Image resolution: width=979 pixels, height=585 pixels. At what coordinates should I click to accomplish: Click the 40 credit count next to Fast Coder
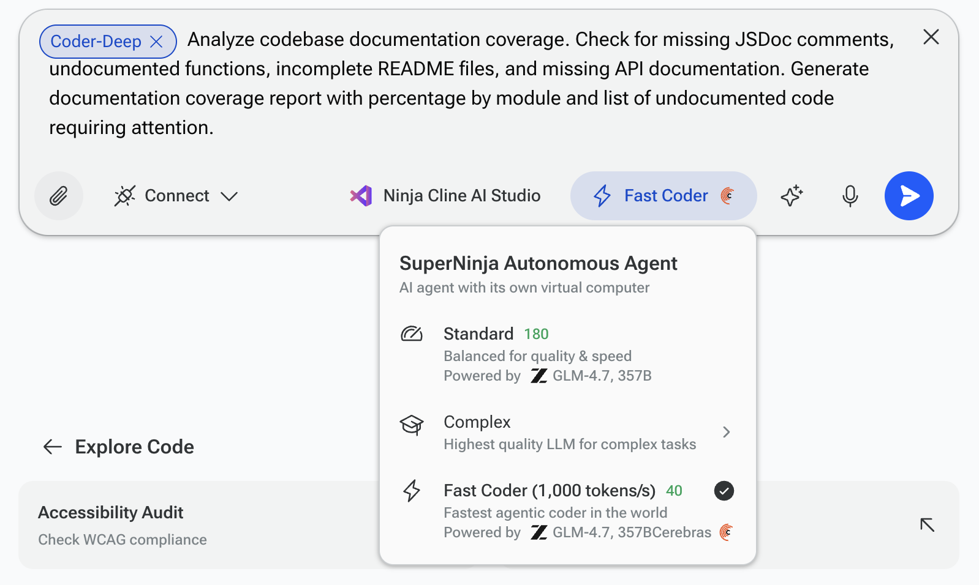(x=674, y=491)
